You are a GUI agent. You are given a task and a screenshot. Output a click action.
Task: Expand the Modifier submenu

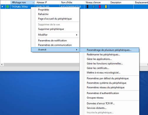click(55, 35)
